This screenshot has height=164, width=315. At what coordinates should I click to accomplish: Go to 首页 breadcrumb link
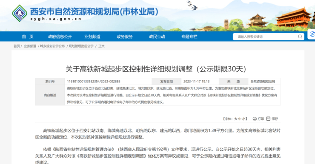point(17,46)
